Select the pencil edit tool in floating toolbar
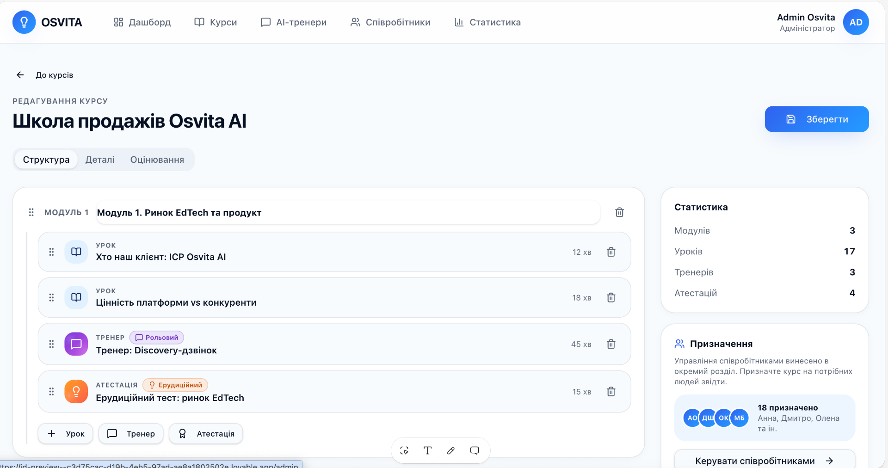This screenshot has width=888, height=468. (x=451, y=450)
